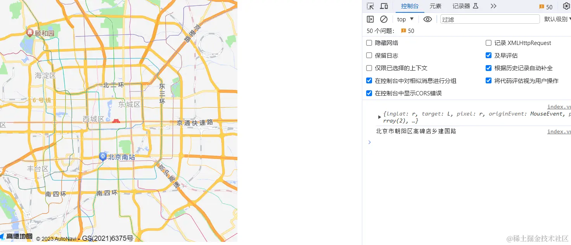The height and width of the screenshot is (245, 571).
Task: Click the 丰台区 label on the map
Action: (x=38, y=169)
